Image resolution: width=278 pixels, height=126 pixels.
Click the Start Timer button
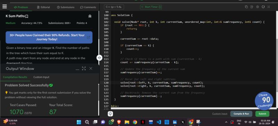[151, 7]
